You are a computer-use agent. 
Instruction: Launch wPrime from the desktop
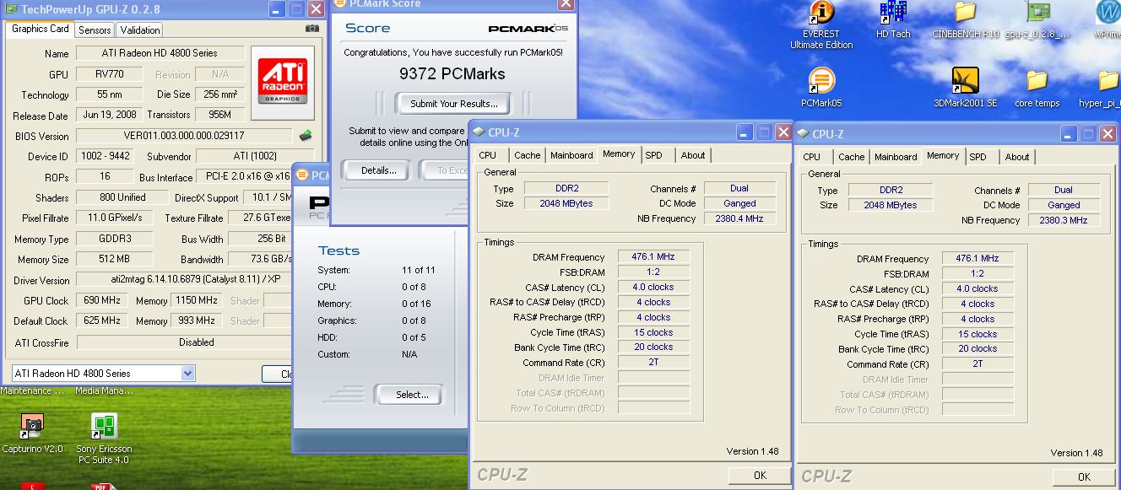coord(1107,20)
